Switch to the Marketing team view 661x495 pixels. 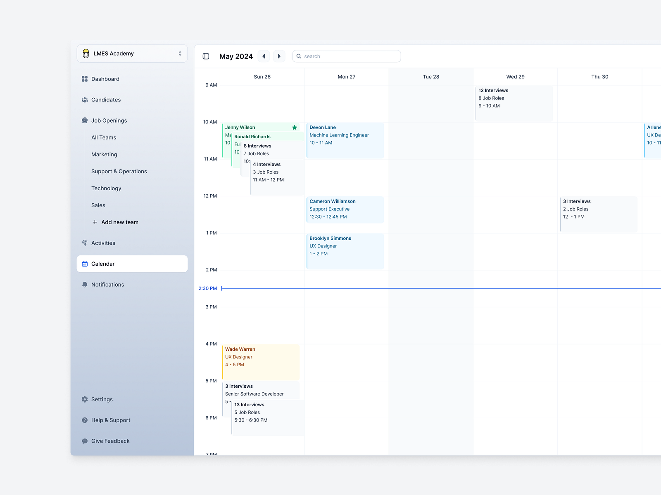[x=104, y=154]
